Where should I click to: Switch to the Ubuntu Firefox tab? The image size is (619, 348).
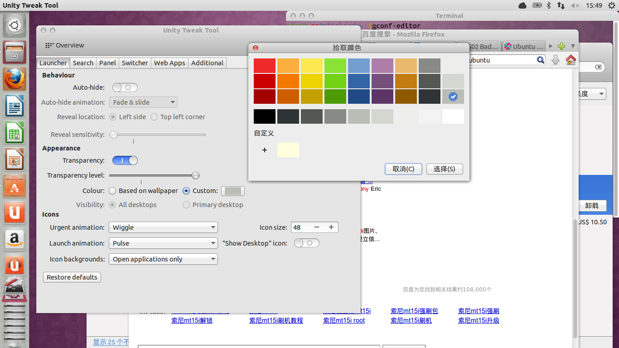coord(524,47)
